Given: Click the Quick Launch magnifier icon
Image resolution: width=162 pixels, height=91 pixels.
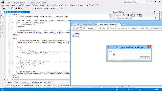Looking at the screenshot, I should pos(147,2).
